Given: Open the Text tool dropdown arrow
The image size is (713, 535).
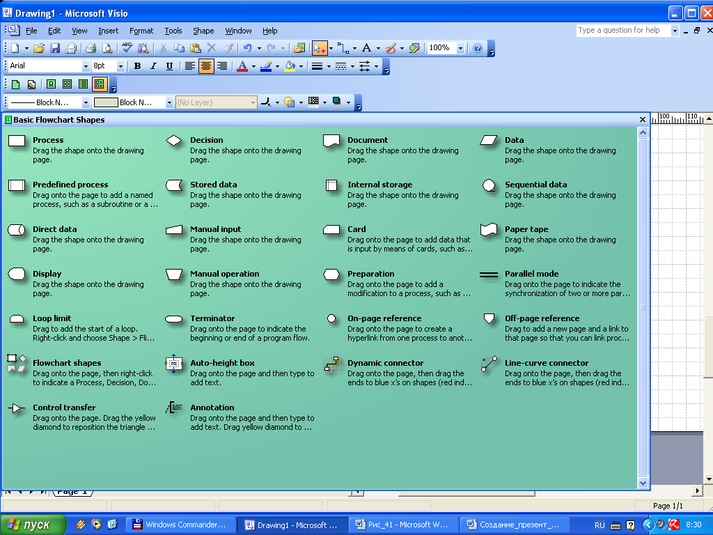Looking at the screenshot, I should coord(378,48).
